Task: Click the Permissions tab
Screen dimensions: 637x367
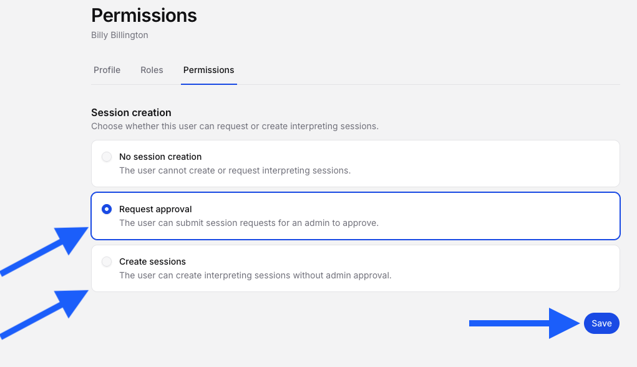Action: [x=209, y=70]
